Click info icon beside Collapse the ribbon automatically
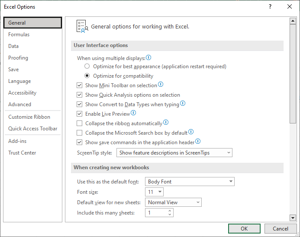Screen dimensions: 300x237 click(166, 122)
